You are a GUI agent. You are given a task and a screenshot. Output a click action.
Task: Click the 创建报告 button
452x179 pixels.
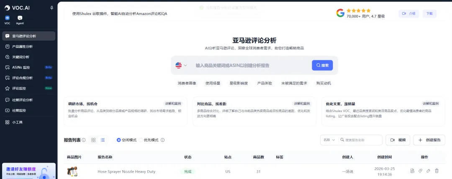coord(429,140)
